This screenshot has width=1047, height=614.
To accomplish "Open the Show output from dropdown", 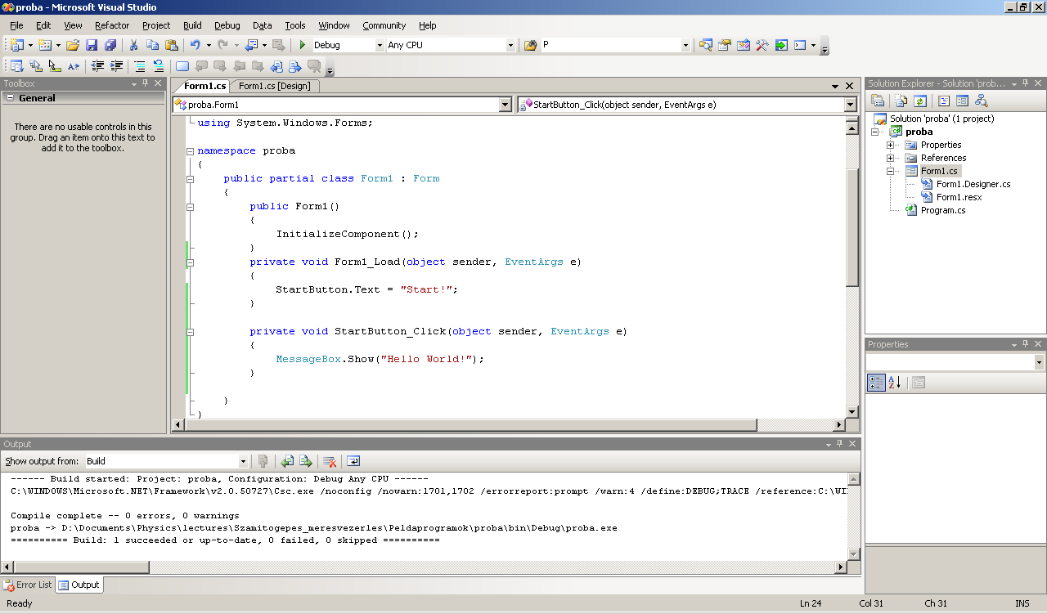I will [x=242, y=461].
